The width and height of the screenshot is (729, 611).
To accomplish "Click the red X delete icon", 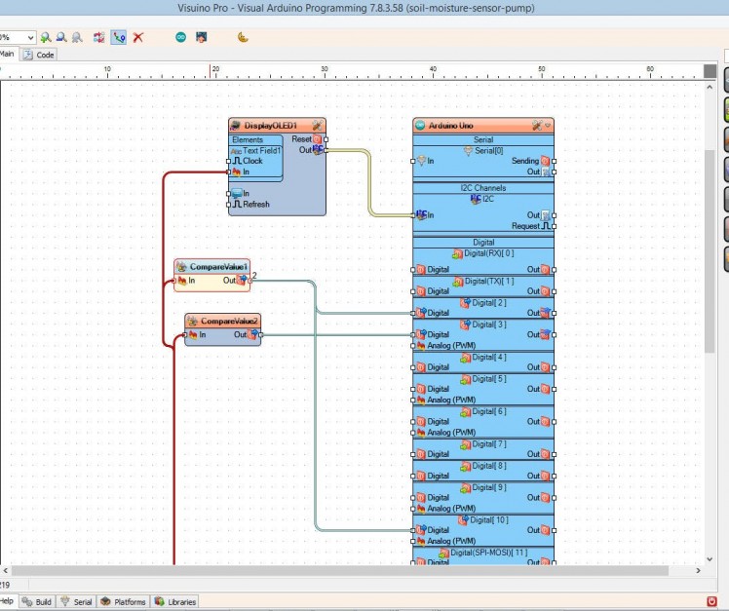I will (138, 37).
